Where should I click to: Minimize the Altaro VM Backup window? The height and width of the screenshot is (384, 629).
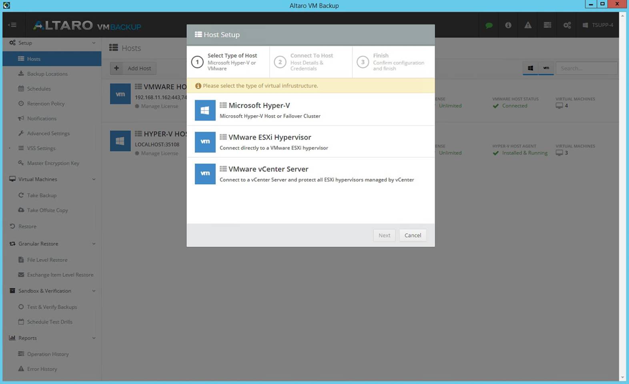(x=591, y=4)
